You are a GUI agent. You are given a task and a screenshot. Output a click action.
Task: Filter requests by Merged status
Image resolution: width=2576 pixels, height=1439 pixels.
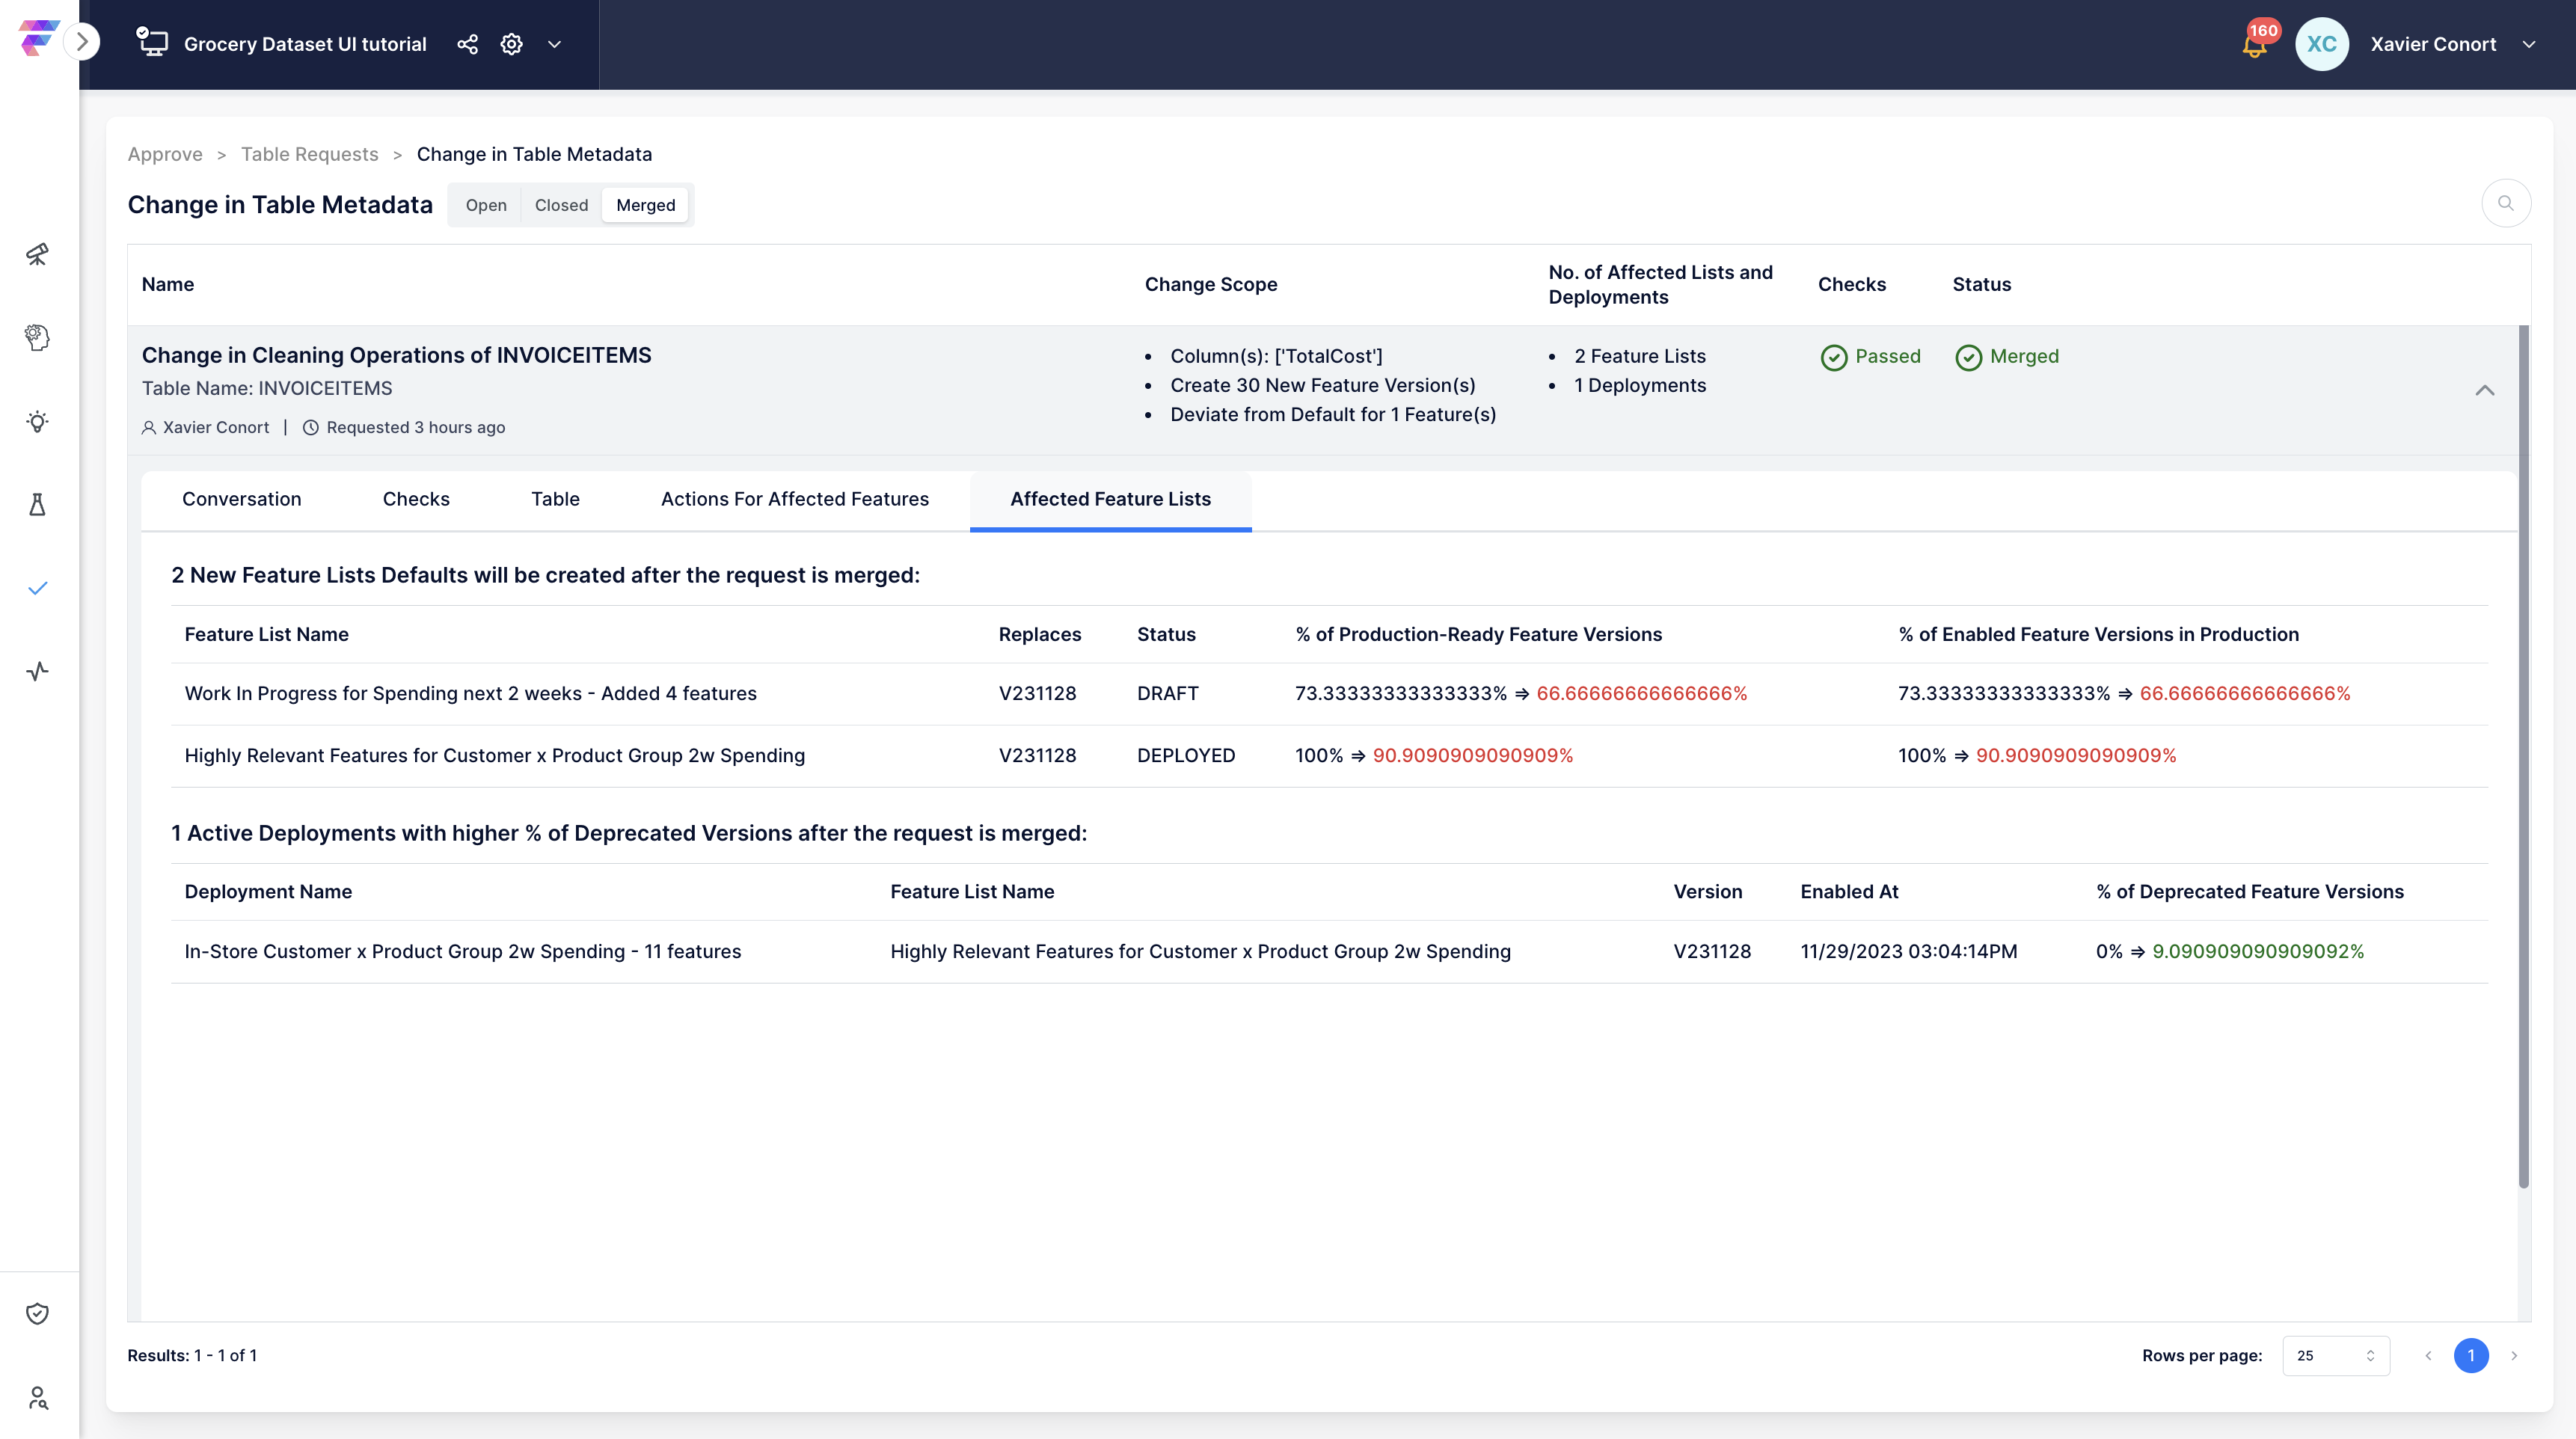click(646, 205)
